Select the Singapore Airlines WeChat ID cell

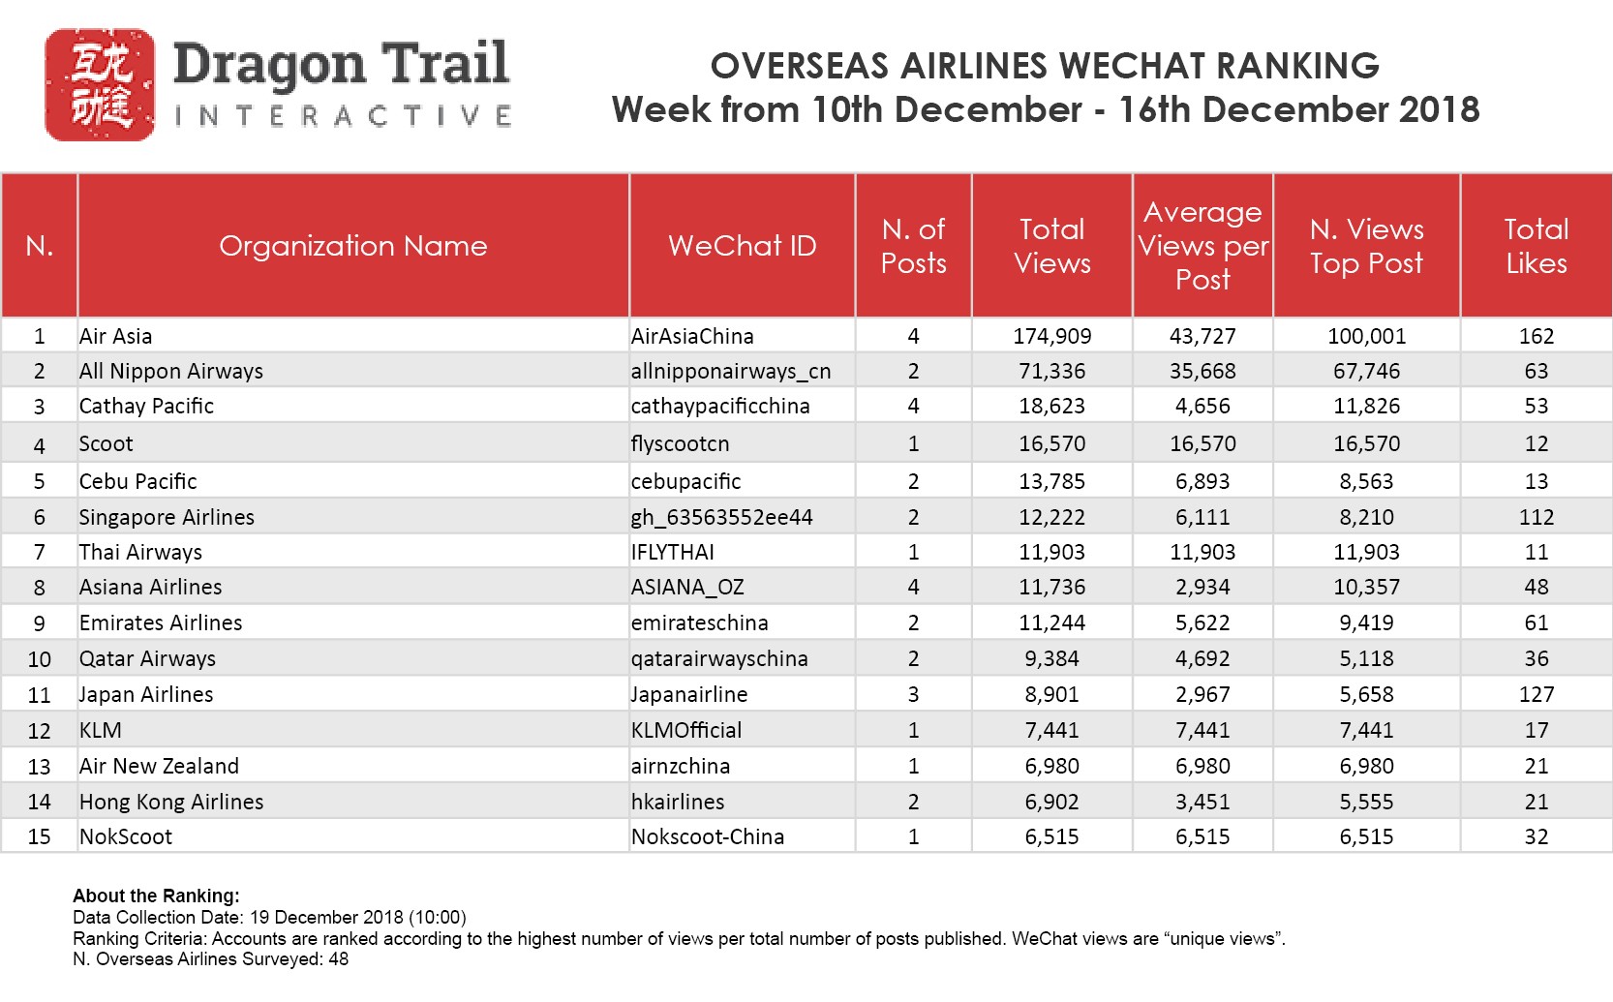pos(721,517)
